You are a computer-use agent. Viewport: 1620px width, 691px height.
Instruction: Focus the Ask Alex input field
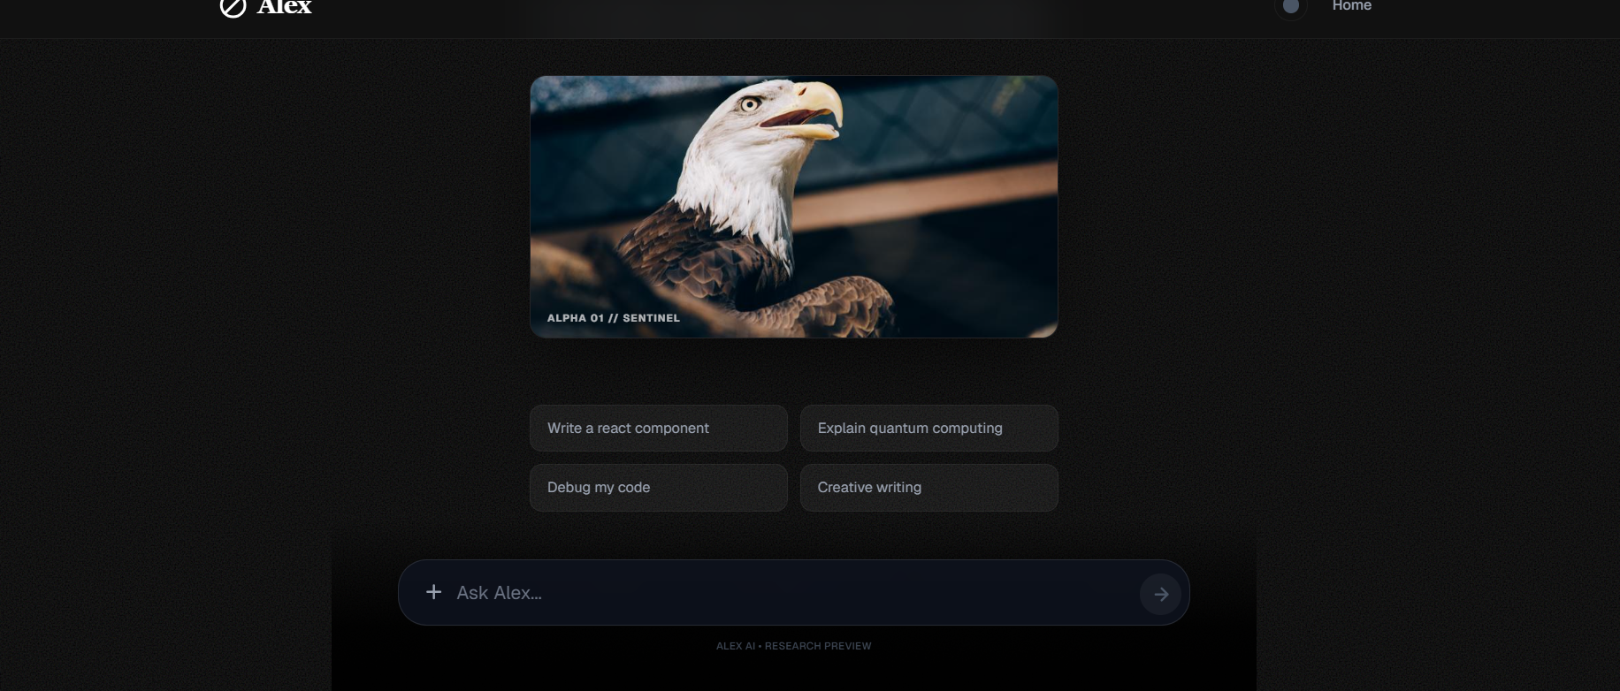(x=793, y=593)
